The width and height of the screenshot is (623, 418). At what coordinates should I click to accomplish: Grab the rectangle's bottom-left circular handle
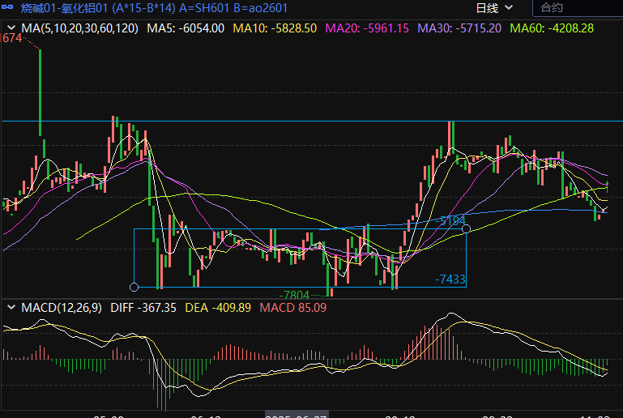tap(134, 287)
